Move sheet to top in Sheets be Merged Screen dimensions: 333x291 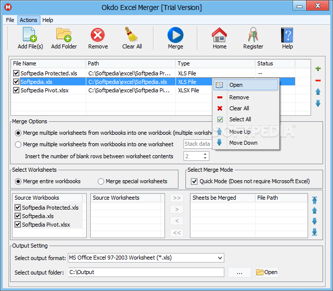[315, 200]
